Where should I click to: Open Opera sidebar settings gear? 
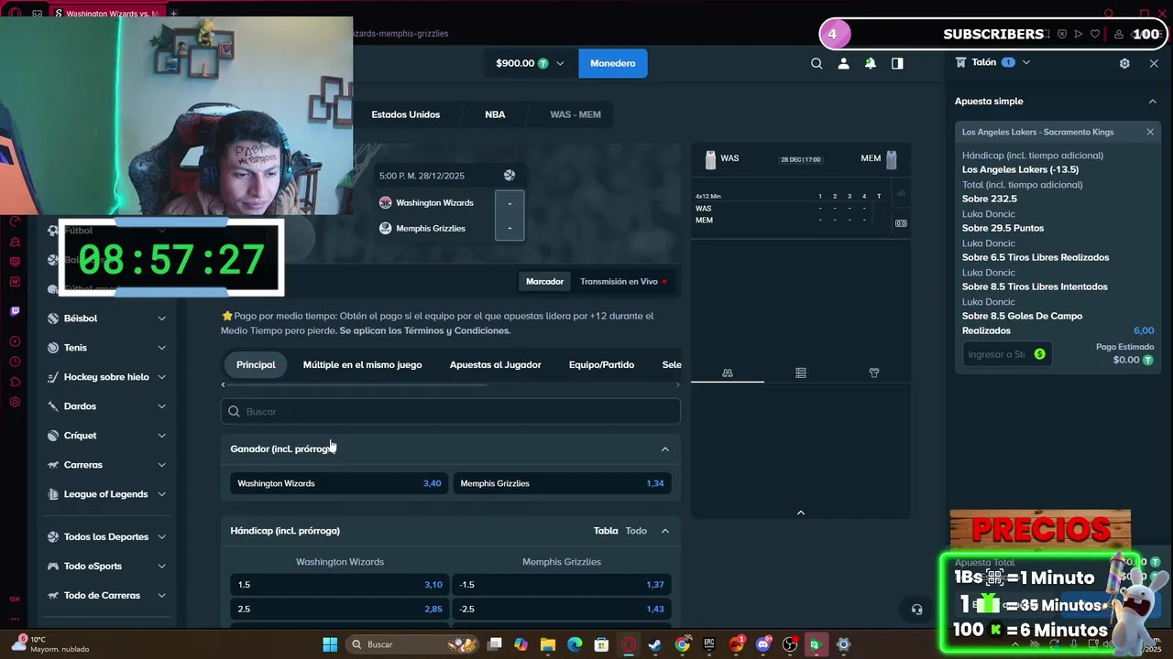coord(15,402)
